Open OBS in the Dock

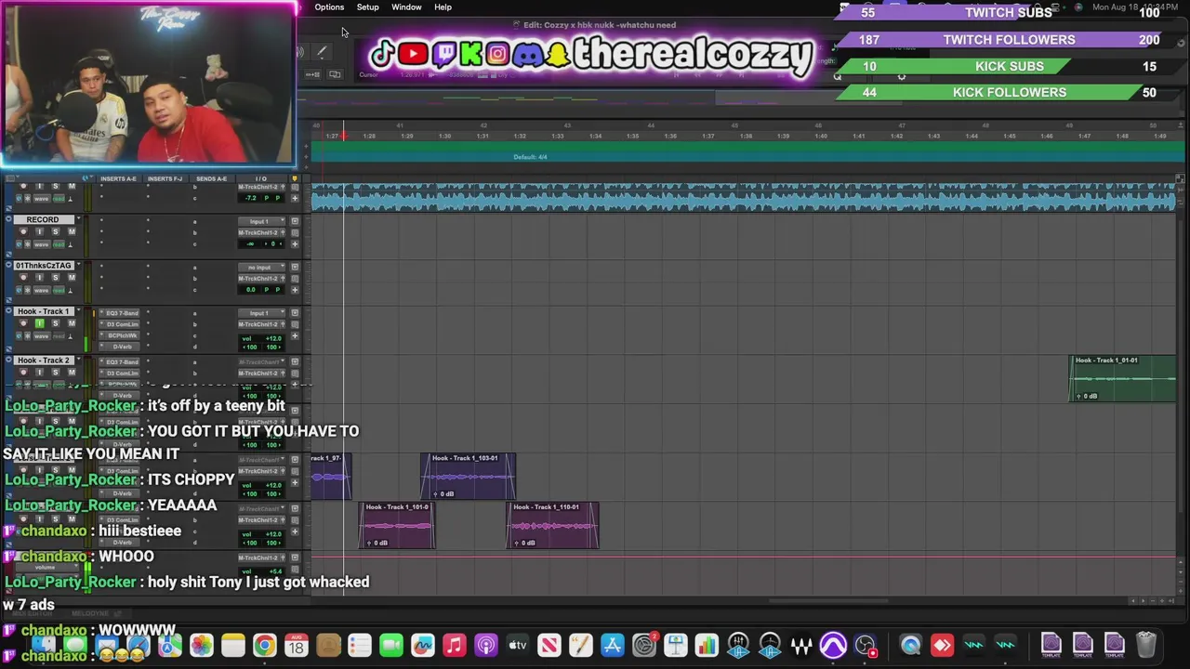tap(865, 645)
